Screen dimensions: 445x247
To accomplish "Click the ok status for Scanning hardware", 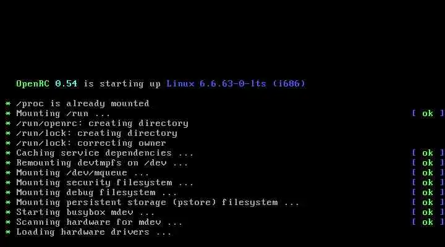I will click(428, 222).
